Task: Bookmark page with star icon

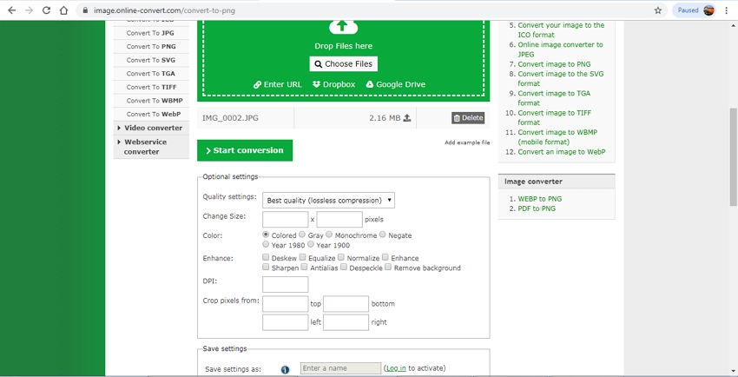Action: [x=658, y=10]
